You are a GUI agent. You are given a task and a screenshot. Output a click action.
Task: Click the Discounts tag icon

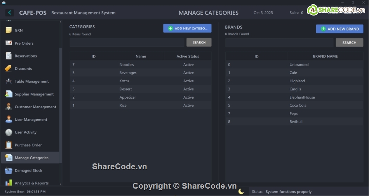coord(9,69)
